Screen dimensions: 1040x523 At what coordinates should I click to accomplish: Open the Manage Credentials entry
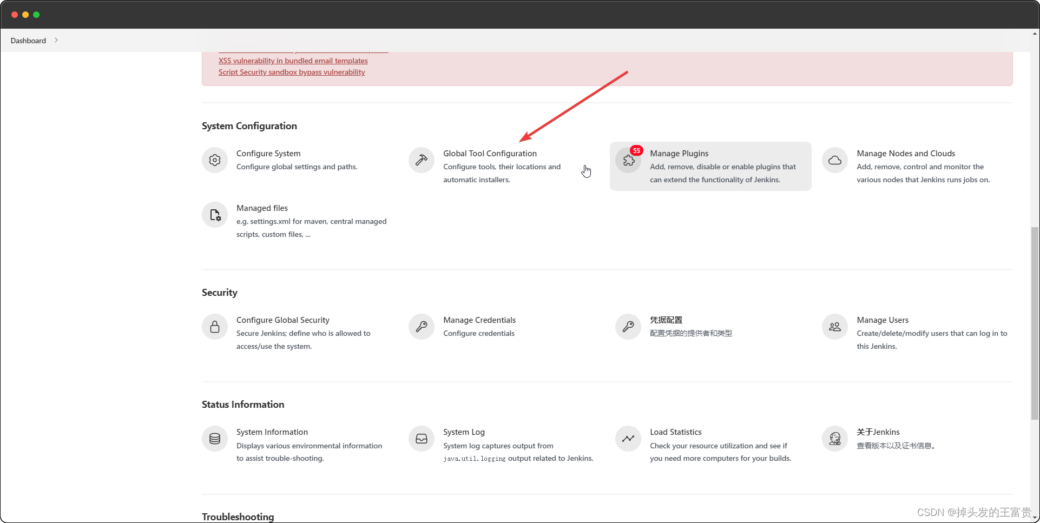point(479,320)
